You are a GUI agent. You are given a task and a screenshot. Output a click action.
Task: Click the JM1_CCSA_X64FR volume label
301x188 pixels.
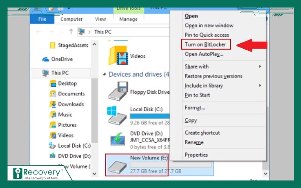tap(150, 140)
